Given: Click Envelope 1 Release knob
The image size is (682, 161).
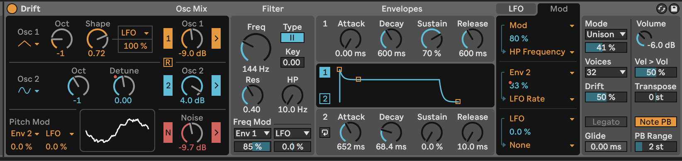Looking at the screenshot, I should (473, 40).
